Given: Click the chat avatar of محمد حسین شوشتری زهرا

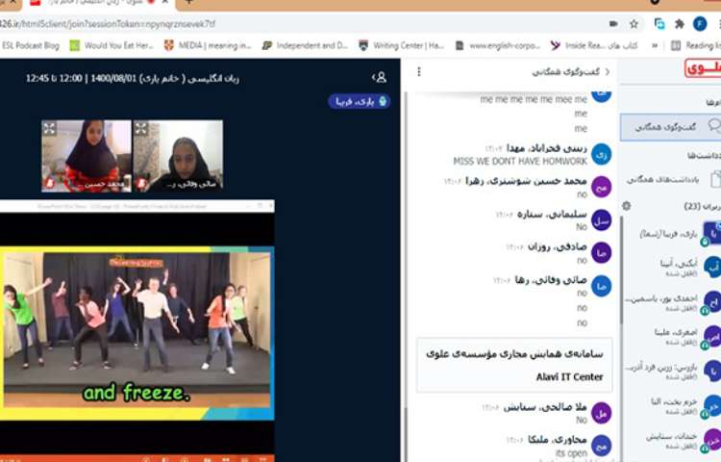Looking at the screenshot, I should [601, 187].
